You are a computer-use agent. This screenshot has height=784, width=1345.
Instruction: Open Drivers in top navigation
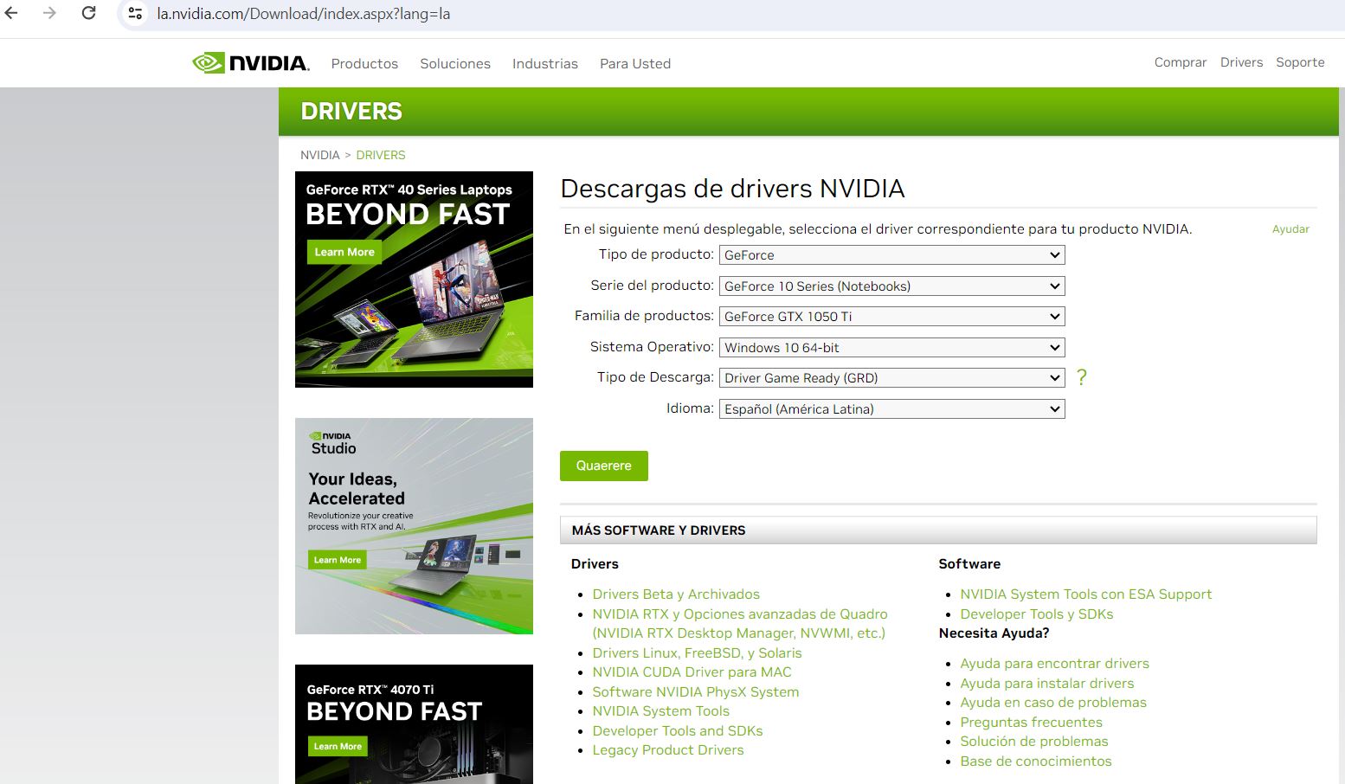1242,62
